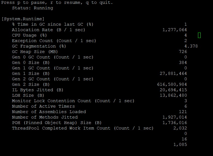
Task: Click the Allocation Rate label
Action: [x=48, y=30]
